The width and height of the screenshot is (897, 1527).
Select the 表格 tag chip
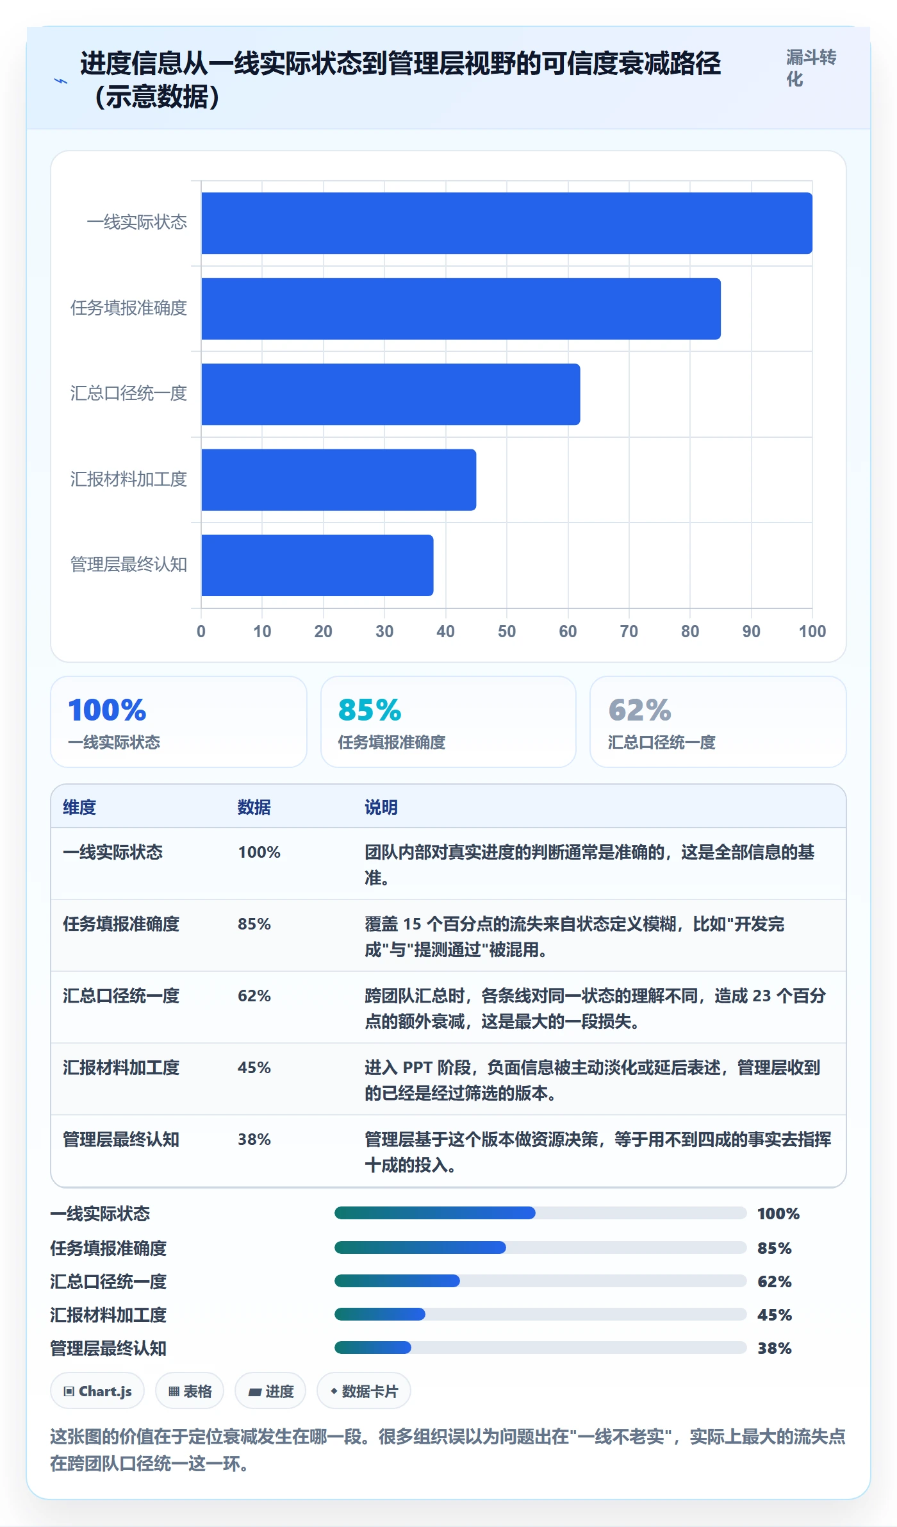click(x=190, y=1391)
